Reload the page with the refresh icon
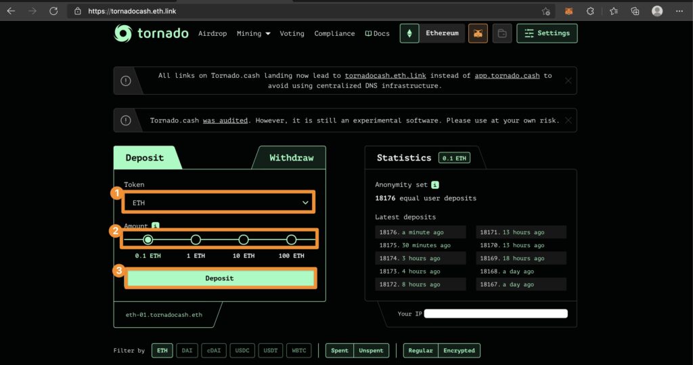The width and height of the screenshot is (693, 365). tap(53, 11)
